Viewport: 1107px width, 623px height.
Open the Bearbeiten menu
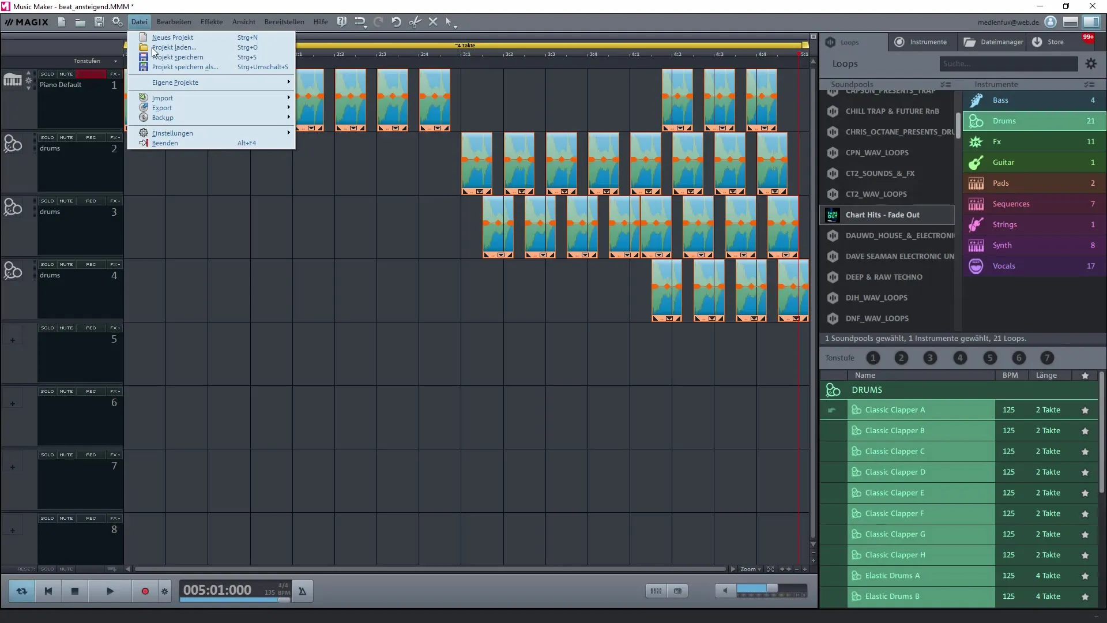tap(174, 22)
